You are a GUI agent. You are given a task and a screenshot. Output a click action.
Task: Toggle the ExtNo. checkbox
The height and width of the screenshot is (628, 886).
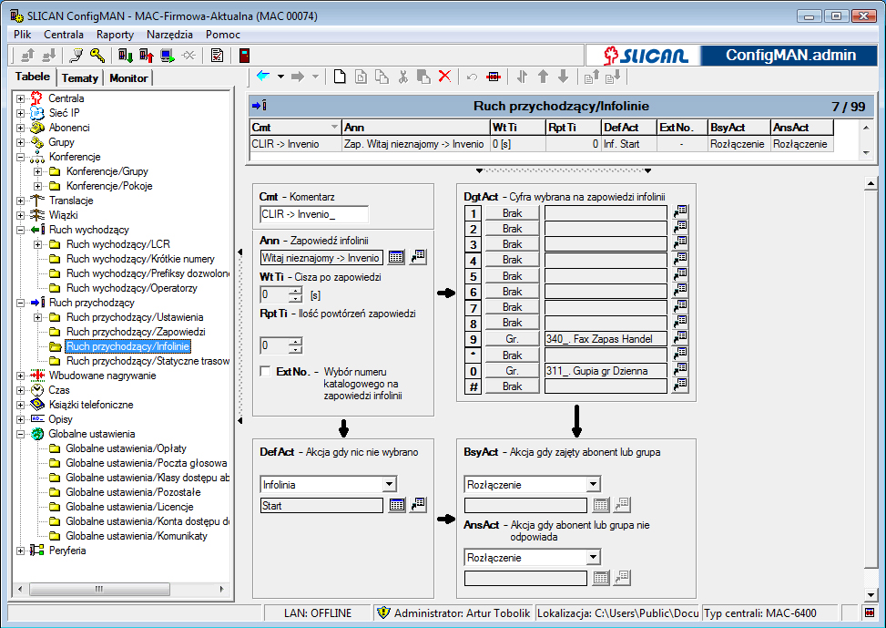click(265, 371)
